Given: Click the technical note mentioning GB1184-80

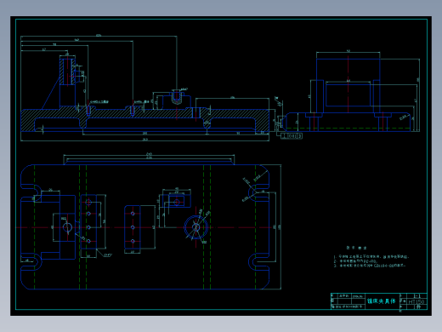Looking at the screenshot, I should click(x=370, y=266).
